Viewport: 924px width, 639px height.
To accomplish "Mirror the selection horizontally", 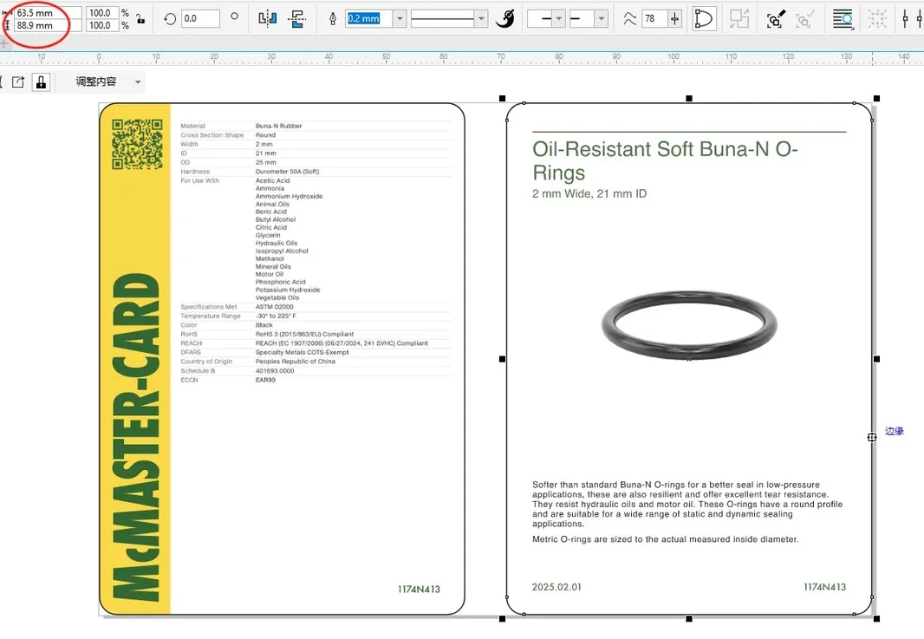I will 268,19.
